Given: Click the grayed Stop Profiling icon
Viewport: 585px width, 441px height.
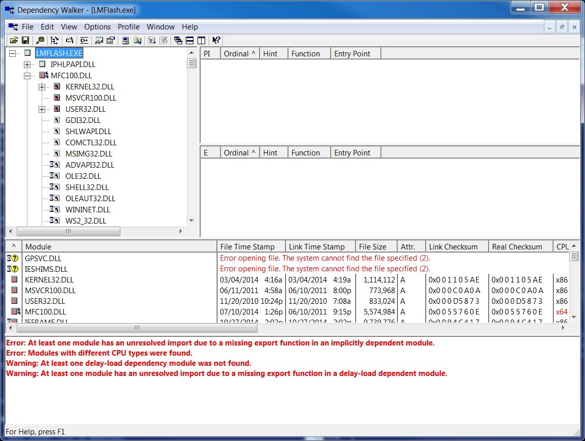Looking at the screenshot, I should [164, 40].
